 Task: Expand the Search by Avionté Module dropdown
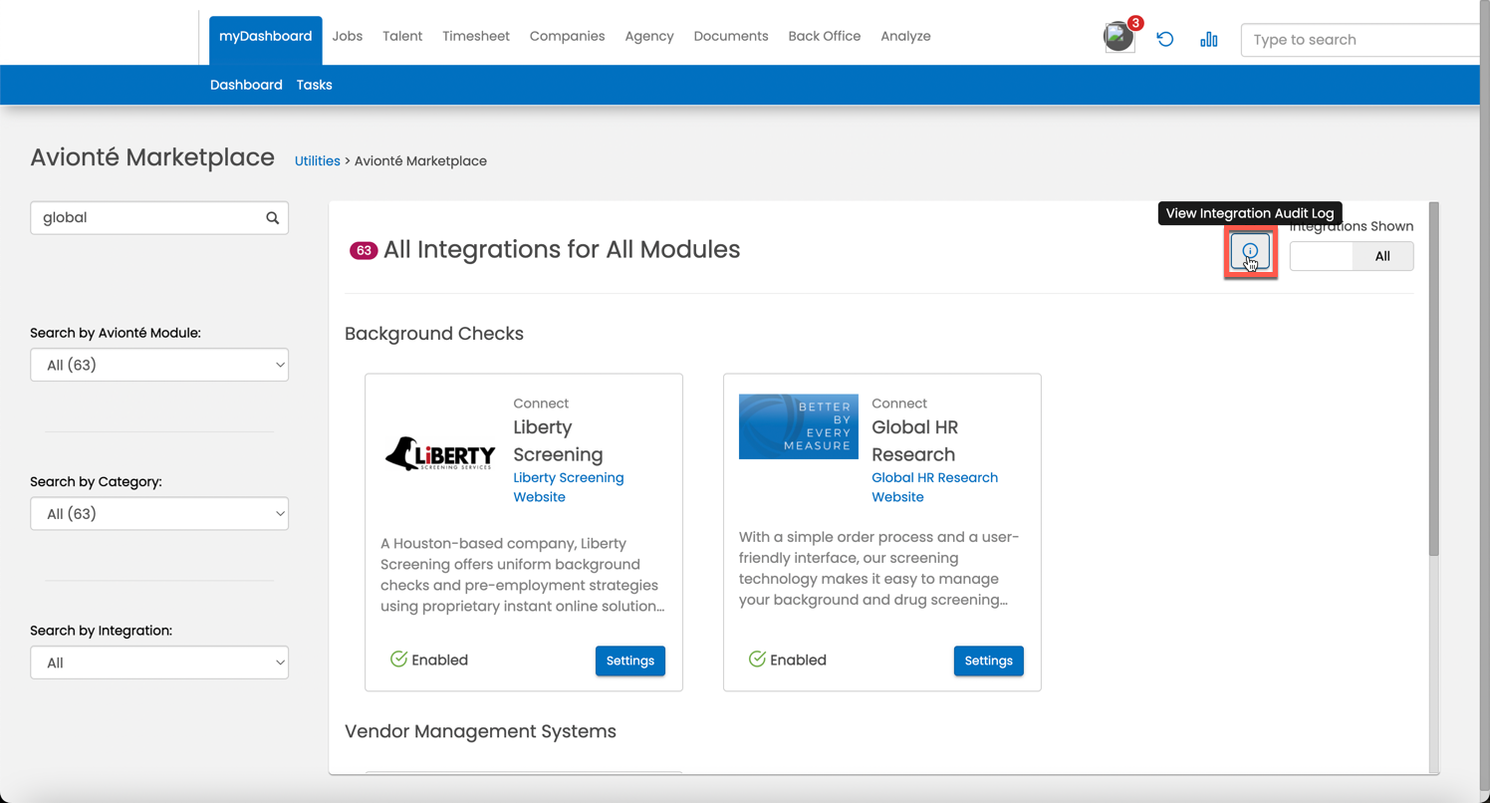(x=159, y=365)
